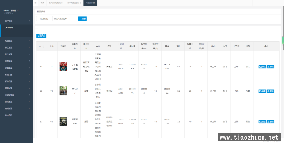Delete the product with ID 57

tap(270, 122)
